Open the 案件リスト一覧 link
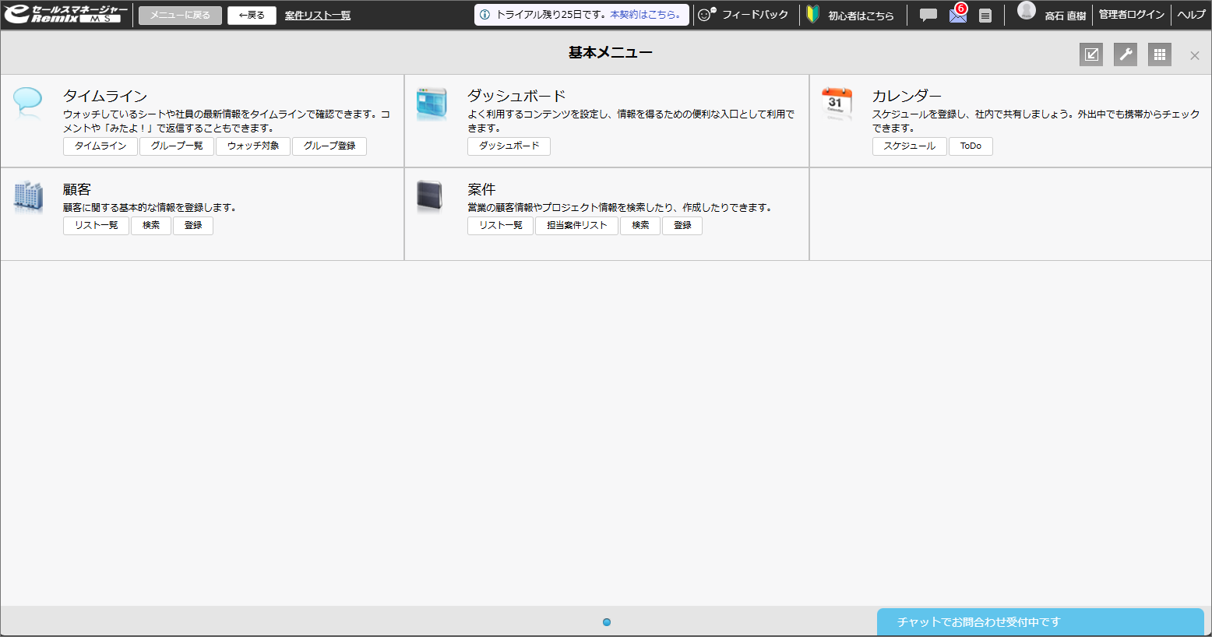The height and width of the screenshot is (637, 1212). pyautogui.click(x=318, y=16)
